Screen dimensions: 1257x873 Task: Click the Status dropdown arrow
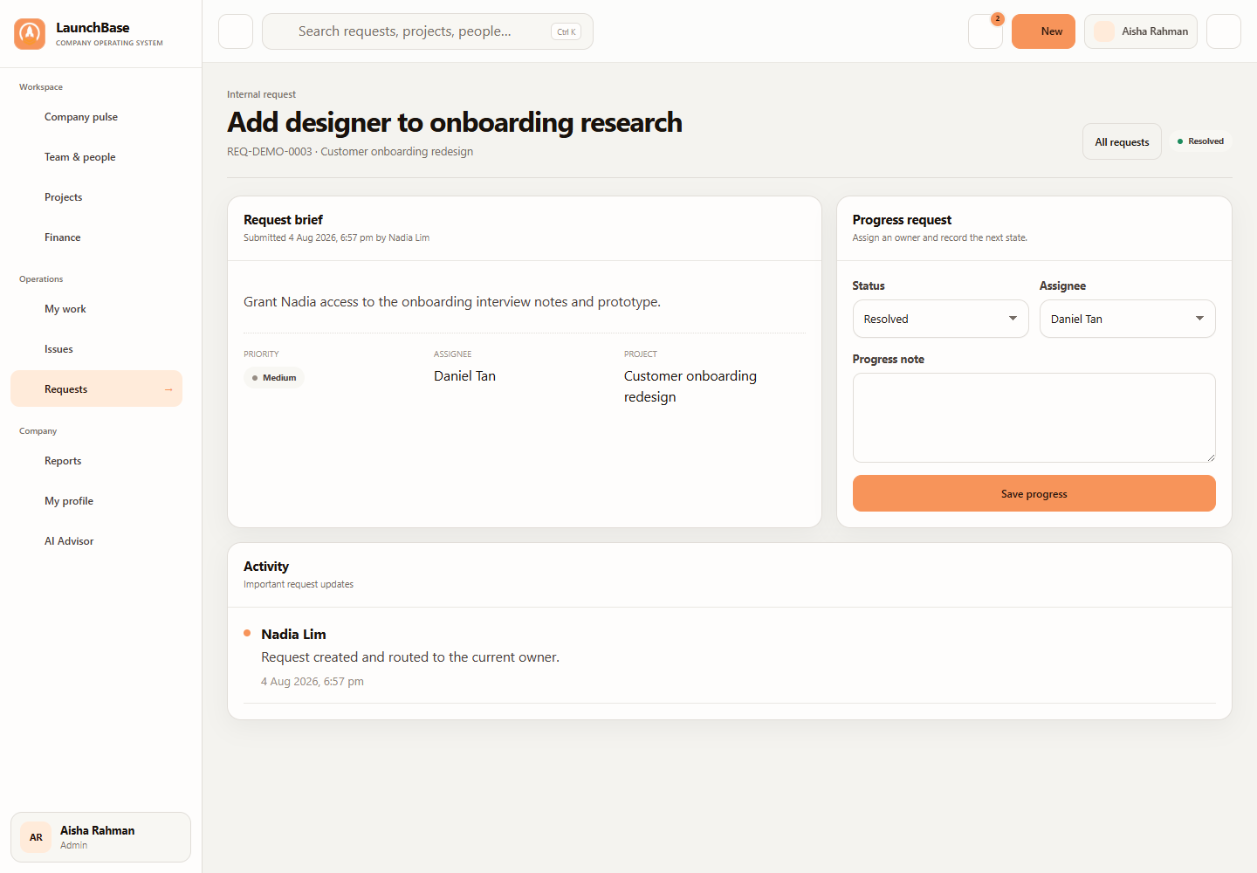tap(1013, 319)
